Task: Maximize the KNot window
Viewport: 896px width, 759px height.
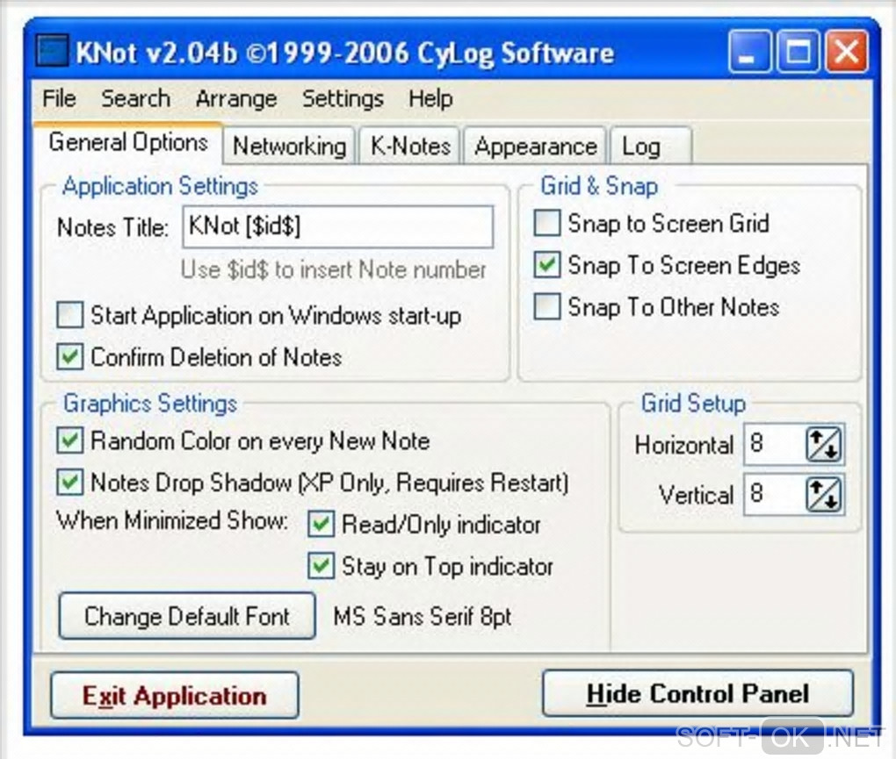Action: coord(798,52)
